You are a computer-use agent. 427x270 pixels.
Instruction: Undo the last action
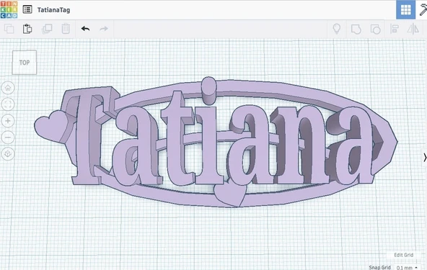click(x=86, y=29)
